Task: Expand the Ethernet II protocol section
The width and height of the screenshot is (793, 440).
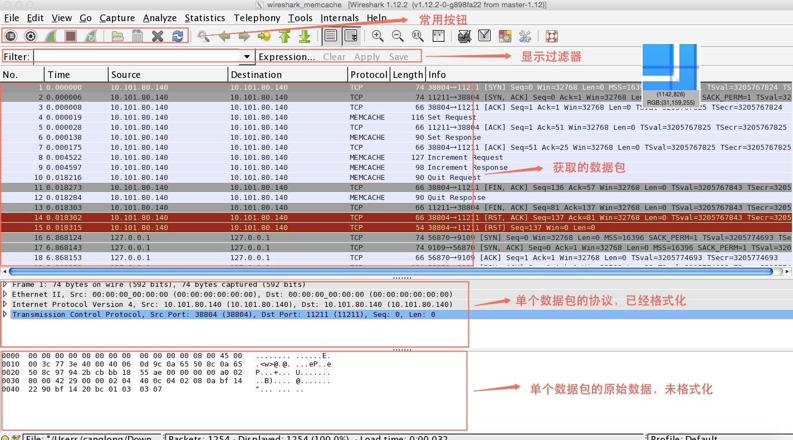Action: click(6, 294)
